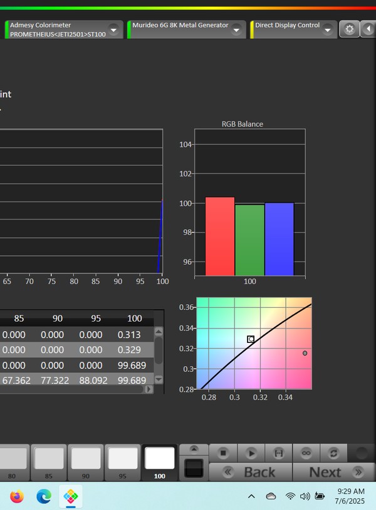Viewport: 376px width, 510px height.
Task: Click the refresh loop arrows icon
Action: (333, 453)
